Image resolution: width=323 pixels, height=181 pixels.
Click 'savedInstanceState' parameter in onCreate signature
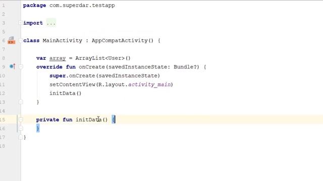pyautogui.click(x=138, y=67)
